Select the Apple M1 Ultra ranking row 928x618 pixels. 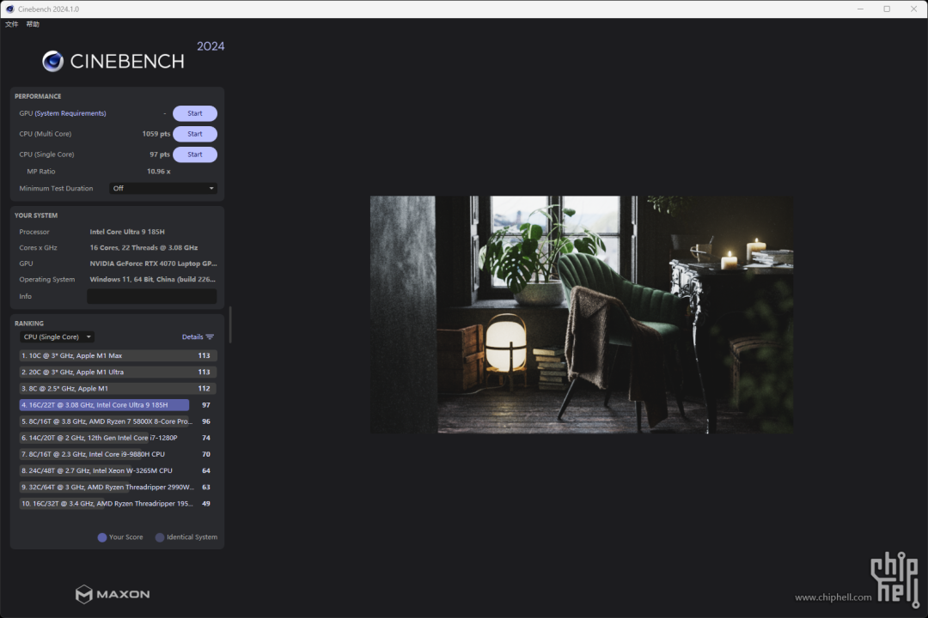119,372
